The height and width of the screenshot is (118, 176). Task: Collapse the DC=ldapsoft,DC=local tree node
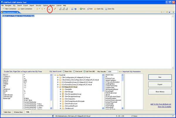(x=58, y=87)
